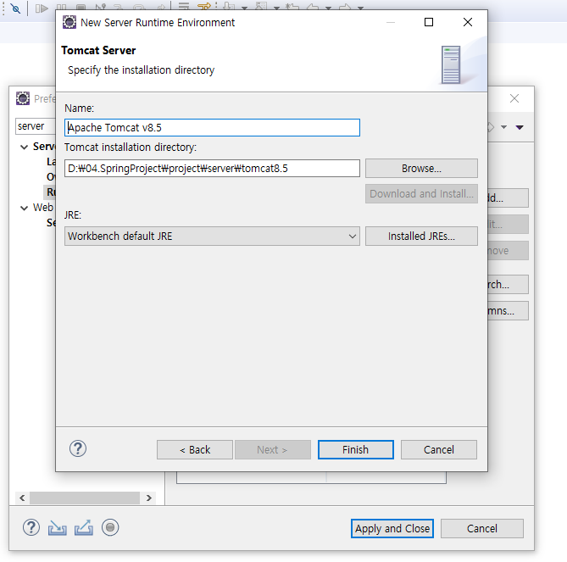Click right arrow of Preferences horizontal scrollbar
567x562 pixels.
148,498
